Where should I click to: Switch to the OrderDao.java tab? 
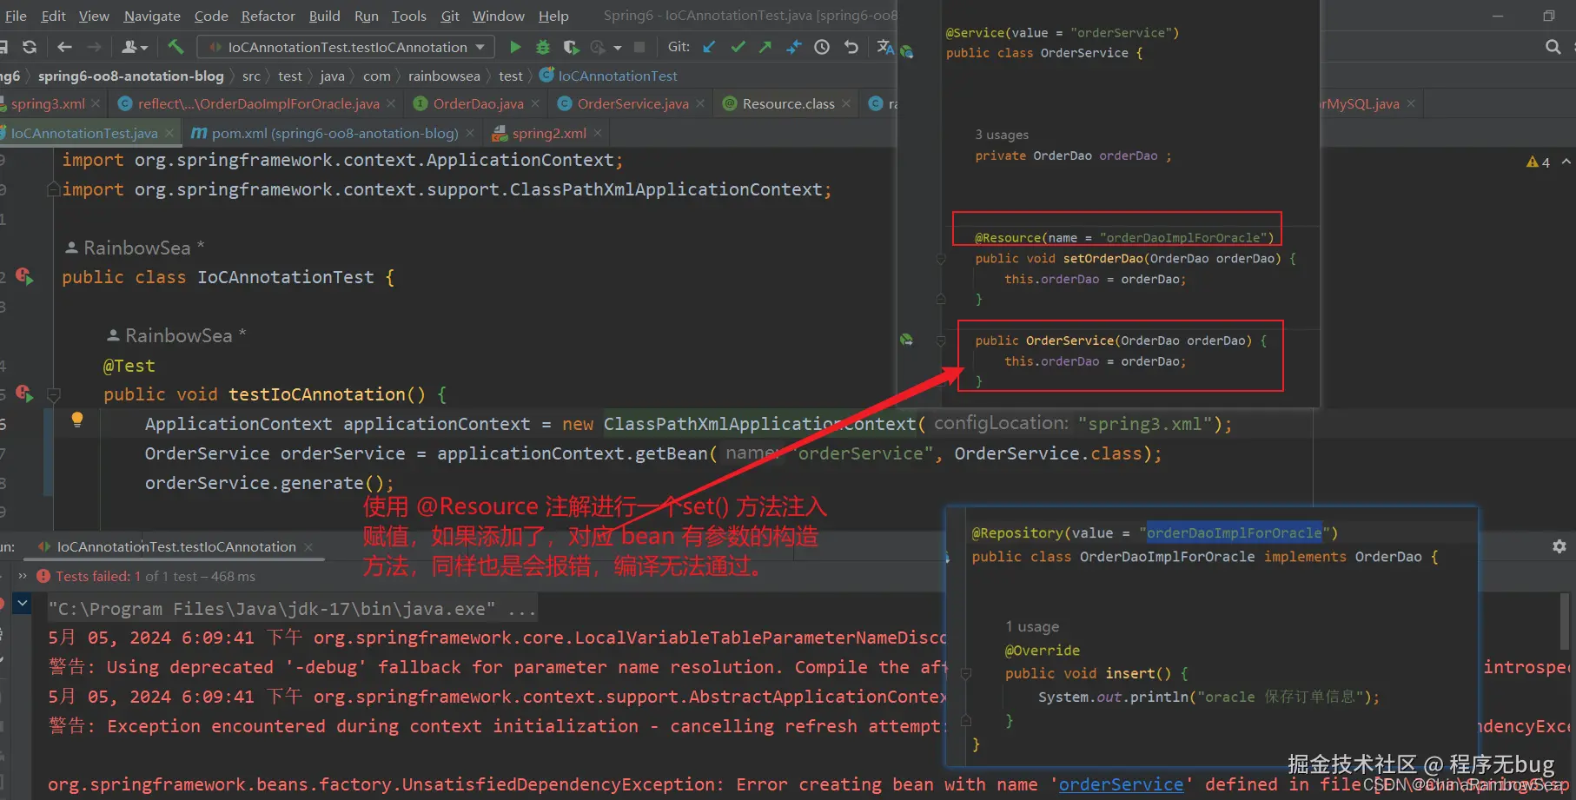point(478,103)
